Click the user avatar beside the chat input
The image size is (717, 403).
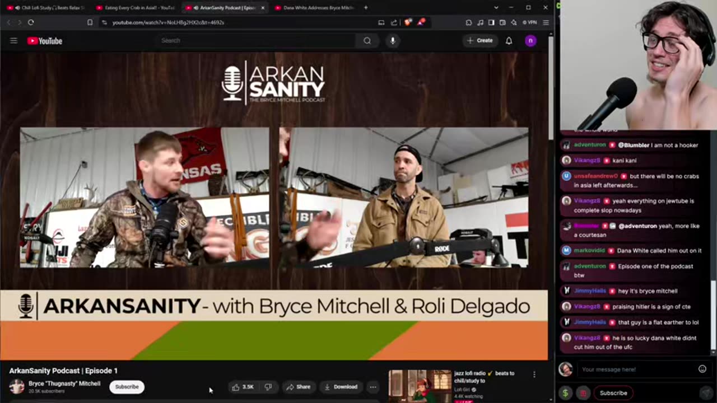[566, 369]
